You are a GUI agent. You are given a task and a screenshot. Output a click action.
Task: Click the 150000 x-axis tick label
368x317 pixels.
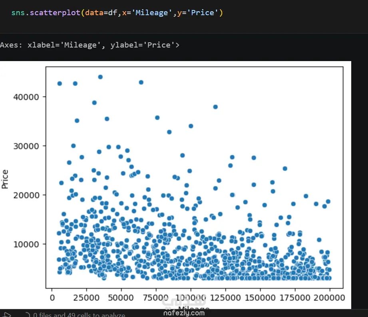(x=260, y=298)
